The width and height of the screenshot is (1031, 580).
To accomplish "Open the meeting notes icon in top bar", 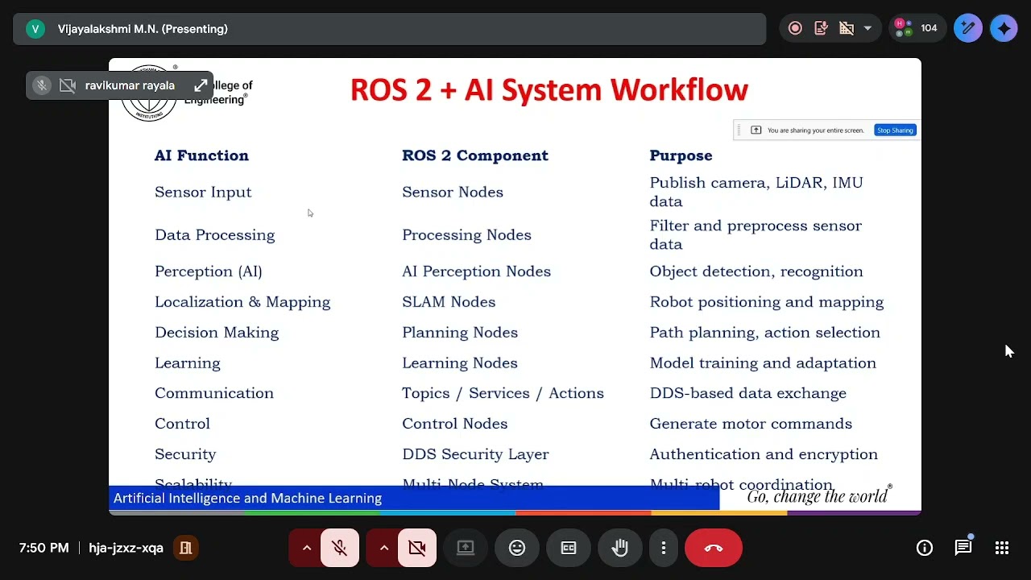I will [x=821, y=28].
